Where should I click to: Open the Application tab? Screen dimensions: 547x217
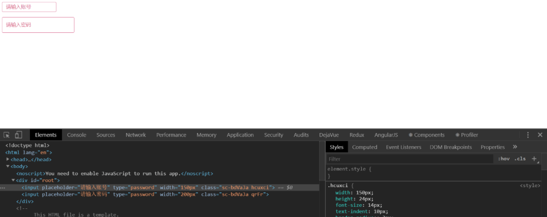click(x=241, y=135)
